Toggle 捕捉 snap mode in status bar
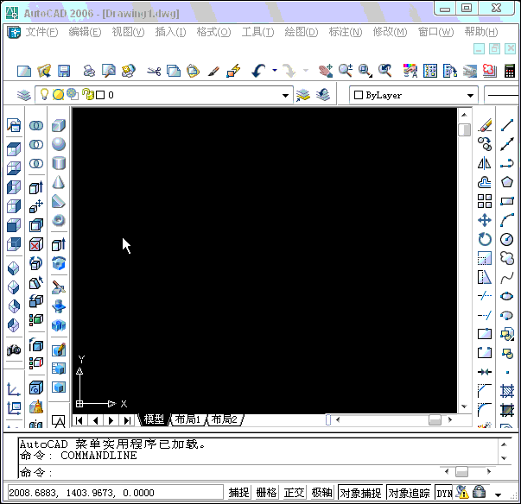This screenshot has height=504, width=521. [238, 493]
